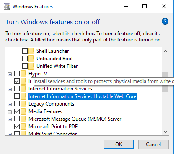Screen dimensions: 176x155
Task: Select the Shell Launcher label
Action: point(53,51)
